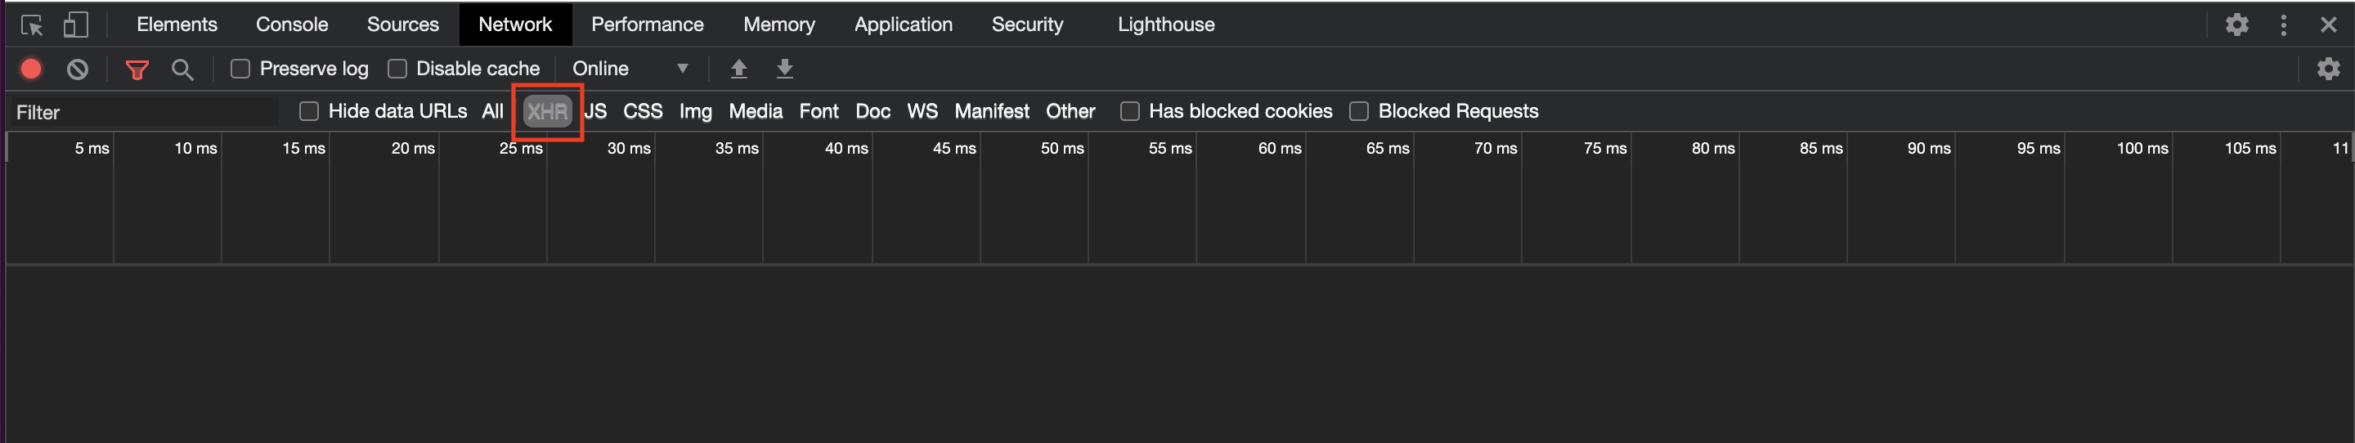Toggle the device toolbar icon
The width and height of the screenshot is (2355, 443).
(x=76, y=25)
